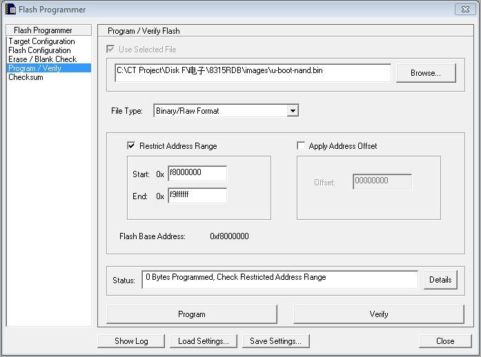Click the Offset field 00000000
The height and width of the screenshot is (357, 481).
pos(382,182)
